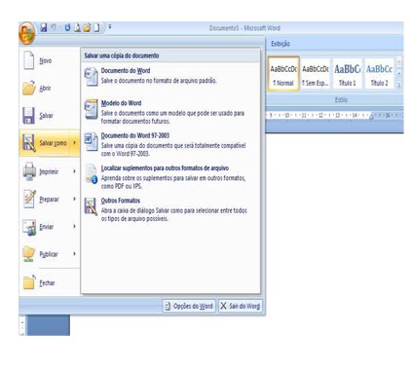
Task: Click the right indent marker on the ruler
Action: [371, 116]
